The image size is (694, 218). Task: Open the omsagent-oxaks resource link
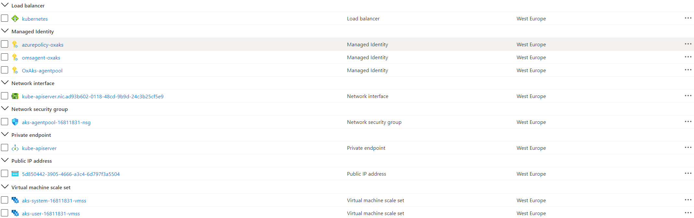(x=41, y=58)
